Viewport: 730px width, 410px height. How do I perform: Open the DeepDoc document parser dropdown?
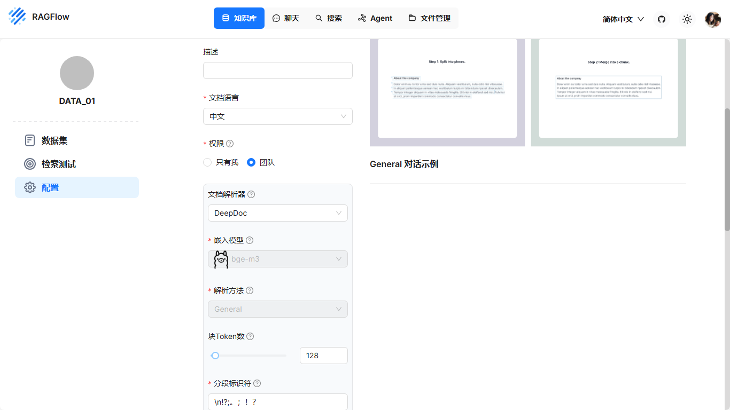coord(277,213)
